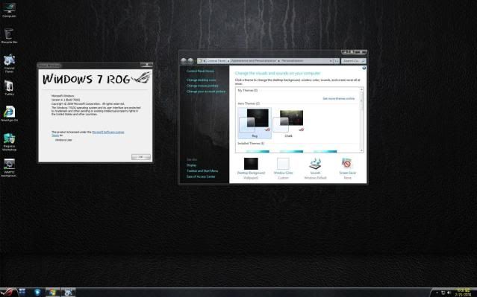
Task: Click Change desktop icons link
Action: tap(202, 80)
